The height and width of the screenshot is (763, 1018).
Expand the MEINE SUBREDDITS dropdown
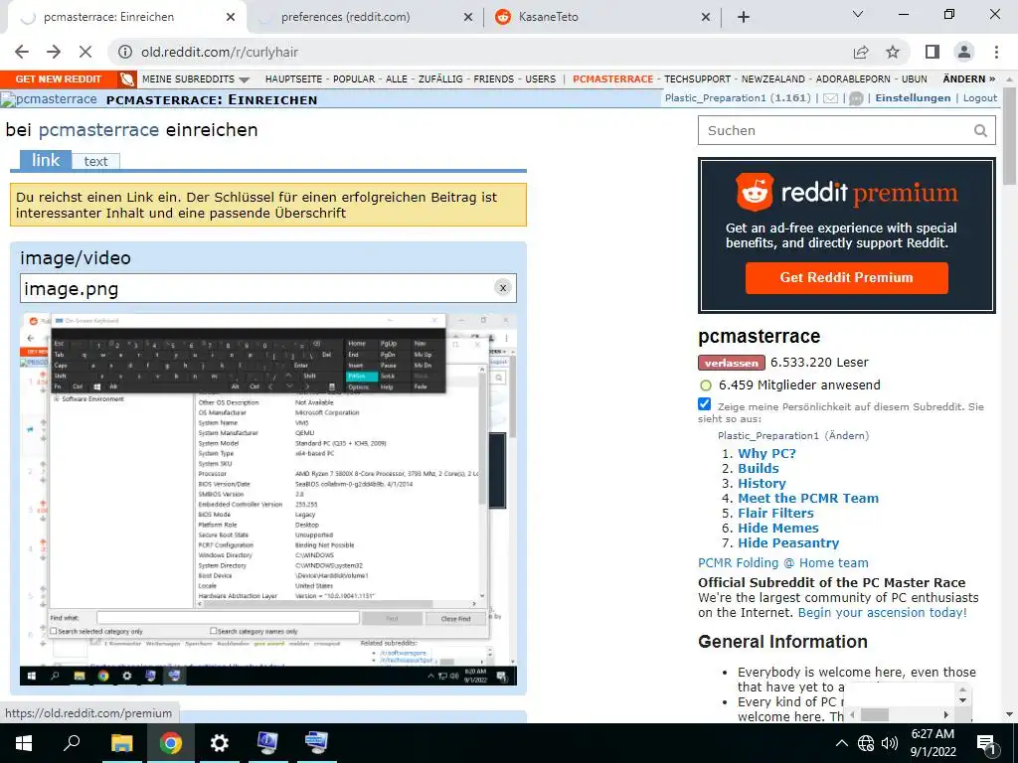pos(196,79)
